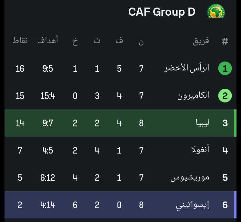
Task: Click the # rank column header
Action: pos(225,41)
